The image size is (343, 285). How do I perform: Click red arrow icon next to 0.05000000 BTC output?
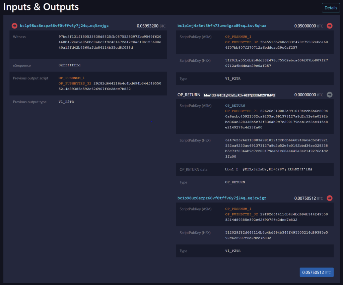tap(330, 25)
